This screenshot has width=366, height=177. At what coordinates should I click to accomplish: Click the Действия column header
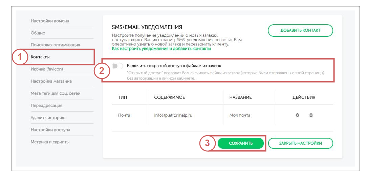[304, 97]
